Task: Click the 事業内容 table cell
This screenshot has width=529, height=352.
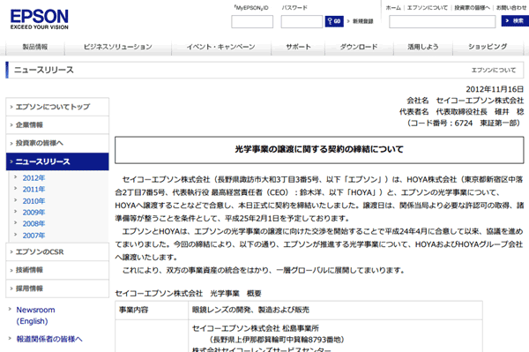Action: point(152,311)
